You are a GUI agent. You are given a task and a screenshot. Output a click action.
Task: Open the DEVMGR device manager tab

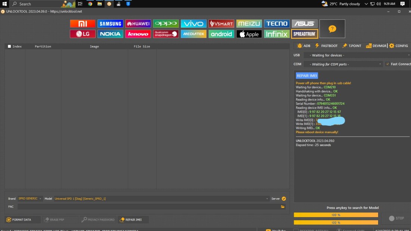pyautogui.click(x=376, y=46)
